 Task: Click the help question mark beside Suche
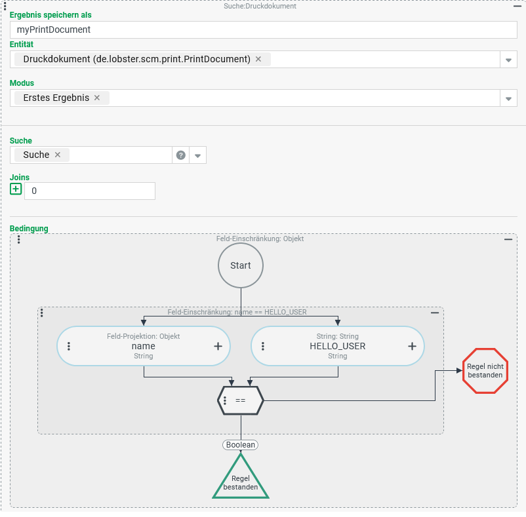pos(181,155)
